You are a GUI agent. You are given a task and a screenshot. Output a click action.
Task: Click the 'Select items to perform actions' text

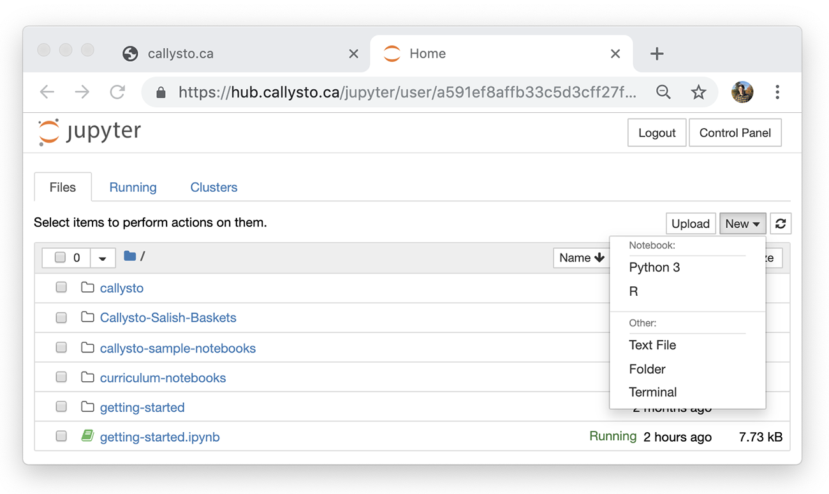150,222
